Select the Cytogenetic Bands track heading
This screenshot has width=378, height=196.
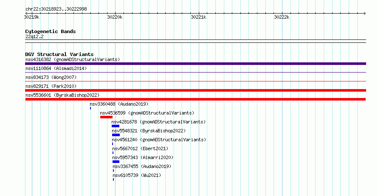[51, 31]
